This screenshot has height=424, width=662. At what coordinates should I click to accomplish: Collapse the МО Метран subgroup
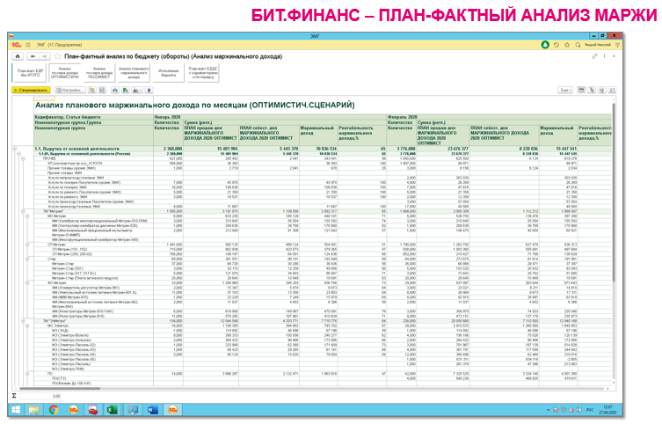point(27,216)
